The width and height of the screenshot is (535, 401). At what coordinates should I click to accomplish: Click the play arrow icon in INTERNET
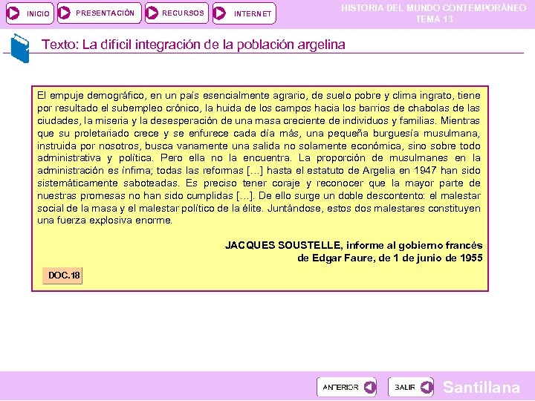tap(219, 13)
